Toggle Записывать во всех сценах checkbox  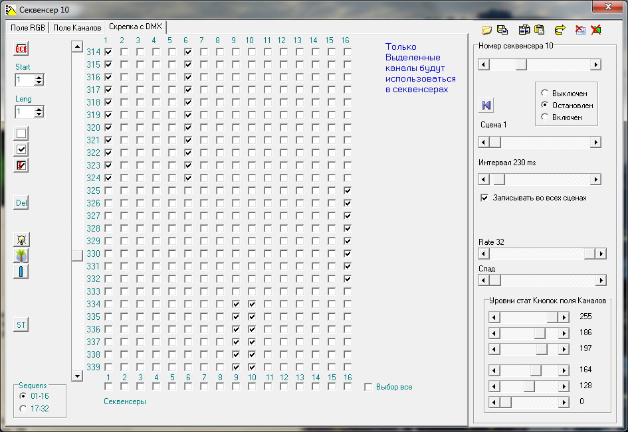[484, 198]
